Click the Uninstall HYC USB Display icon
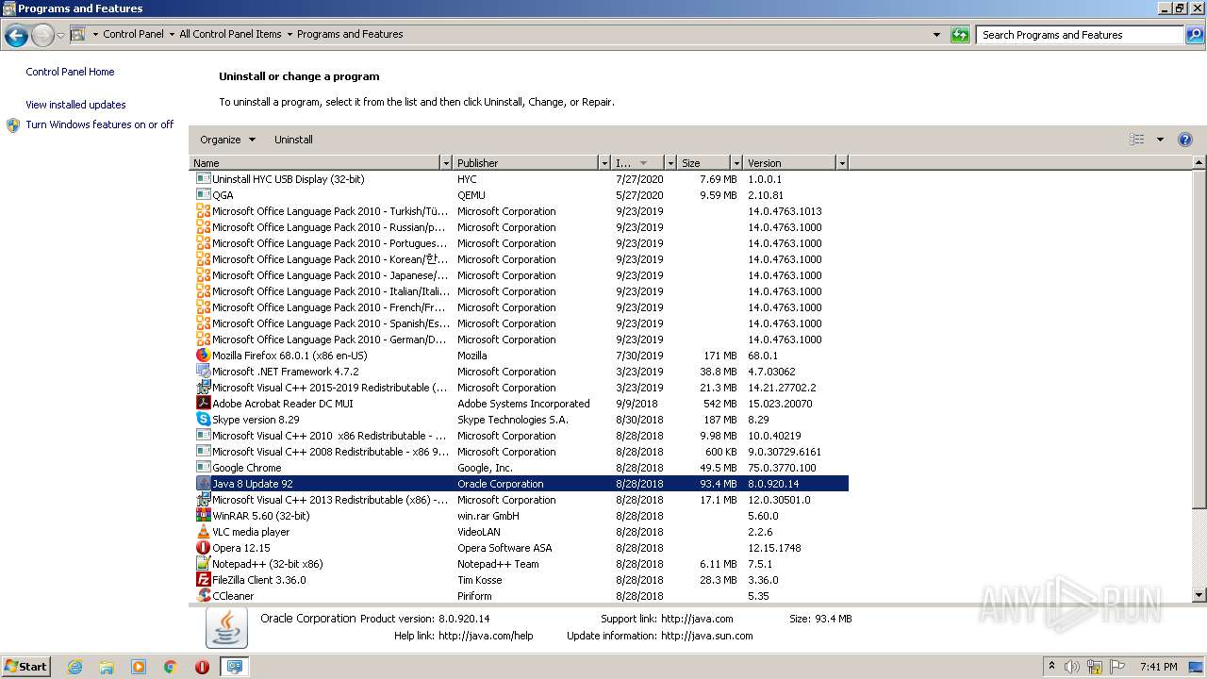The width and height of the screenshot is (1207, 679). click(203, 179)
